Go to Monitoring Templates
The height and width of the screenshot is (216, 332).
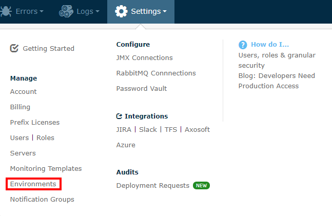pyautogui.click(x=46, y=169)
